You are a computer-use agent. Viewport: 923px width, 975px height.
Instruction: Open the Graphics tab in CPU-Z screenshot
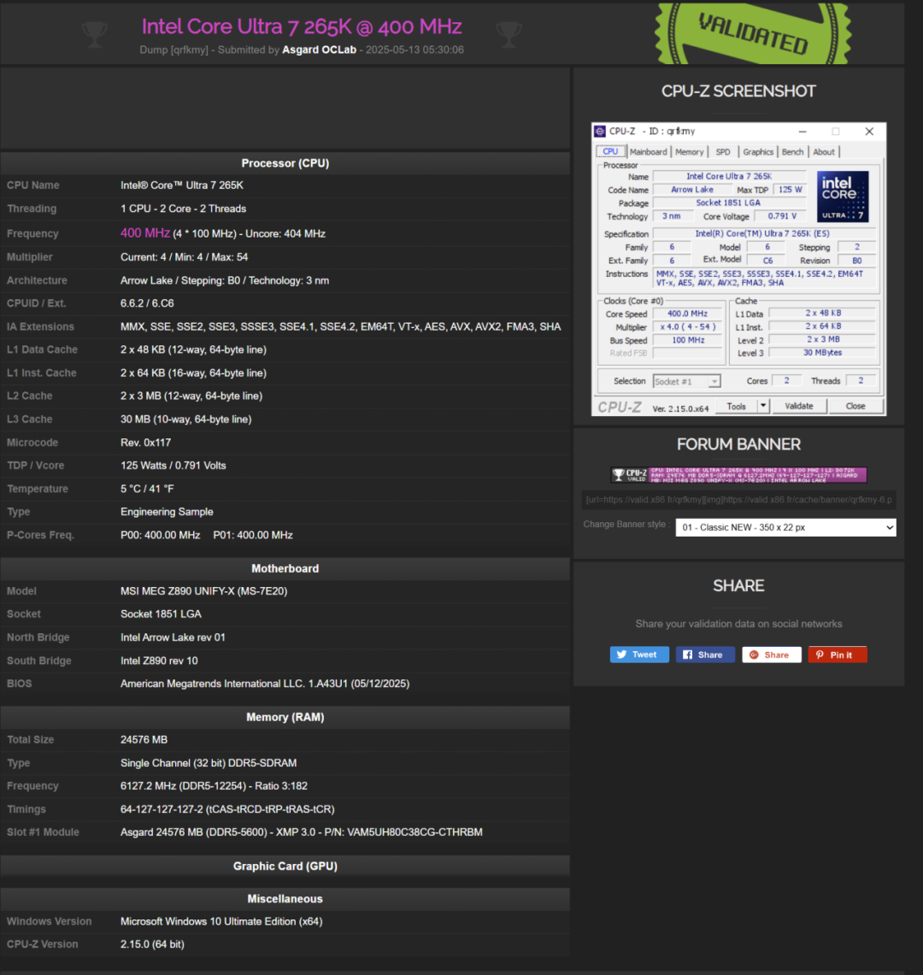757,152
